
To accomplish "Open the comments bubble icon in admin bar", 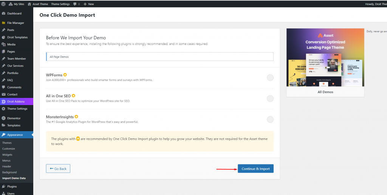I will tap(75, 4).
